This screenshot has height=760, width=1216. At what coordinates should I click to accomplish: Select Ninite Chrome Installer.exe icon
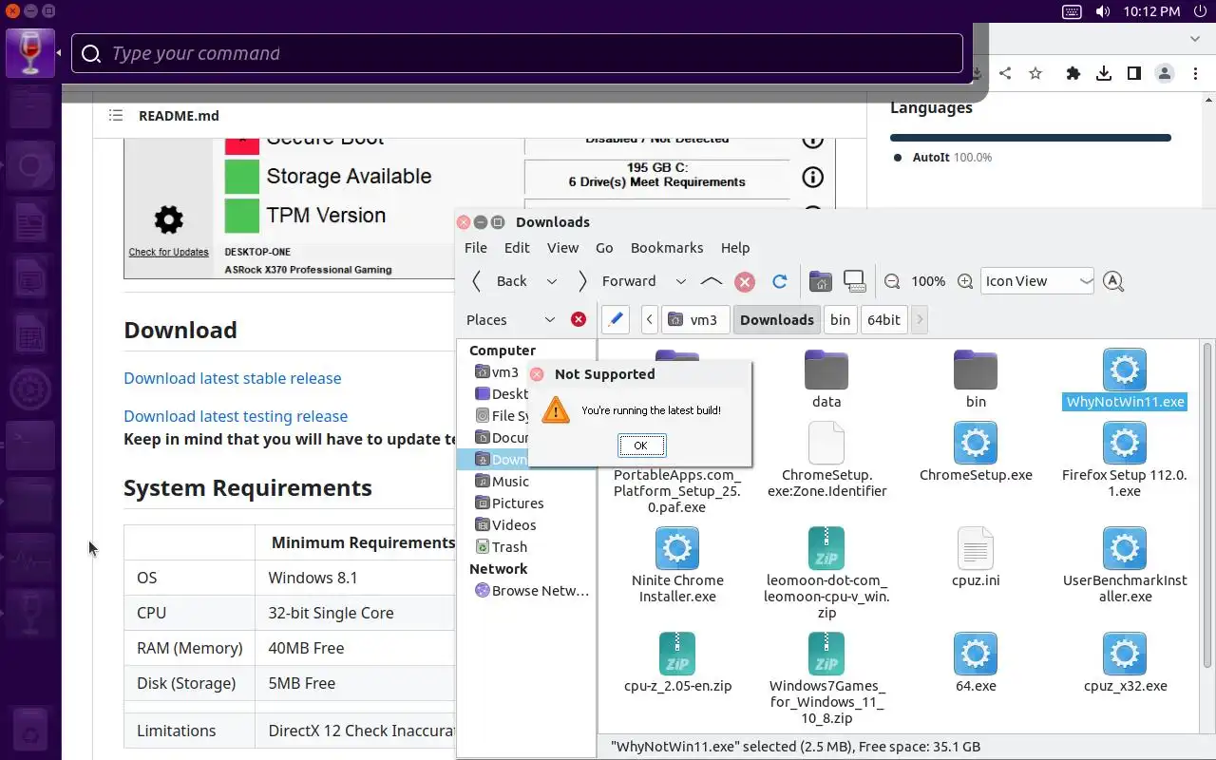point(677,548)
